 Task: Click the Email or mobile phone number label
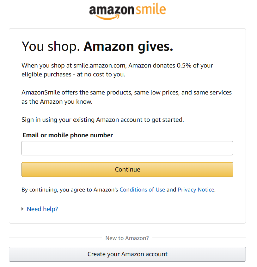(x=68, y=135)
